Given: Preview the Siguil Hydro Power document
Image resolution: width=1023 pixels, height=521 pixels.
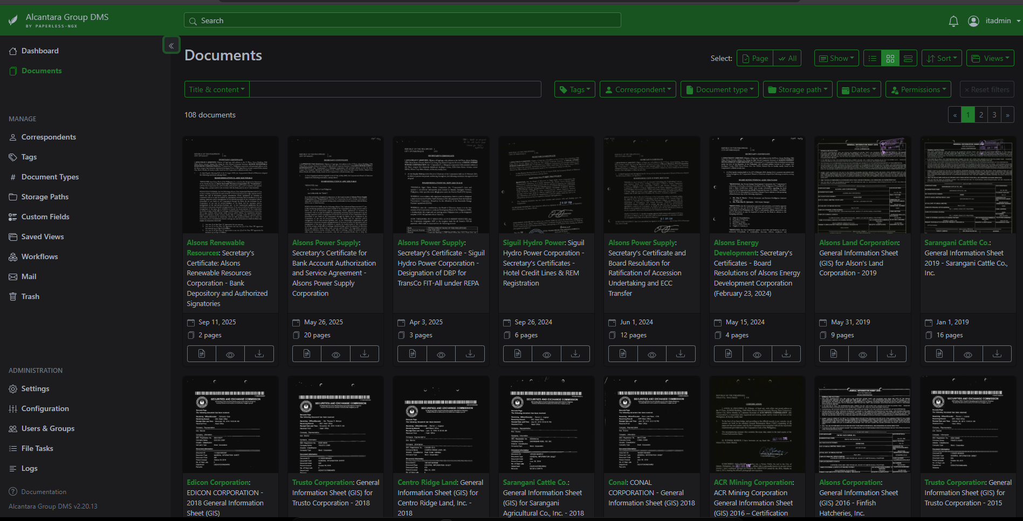Looking at the screenshot, I should tap(546, 354).
